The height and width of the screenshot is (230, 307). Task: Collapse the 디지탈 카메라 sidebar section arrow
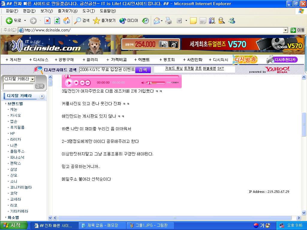42,96
